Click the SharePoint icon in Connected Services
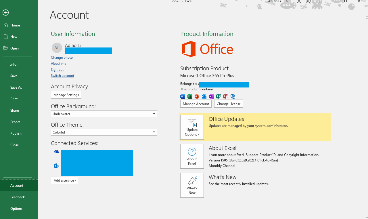Viewport: 368px width, 219px height. click(x=57, y=166)
